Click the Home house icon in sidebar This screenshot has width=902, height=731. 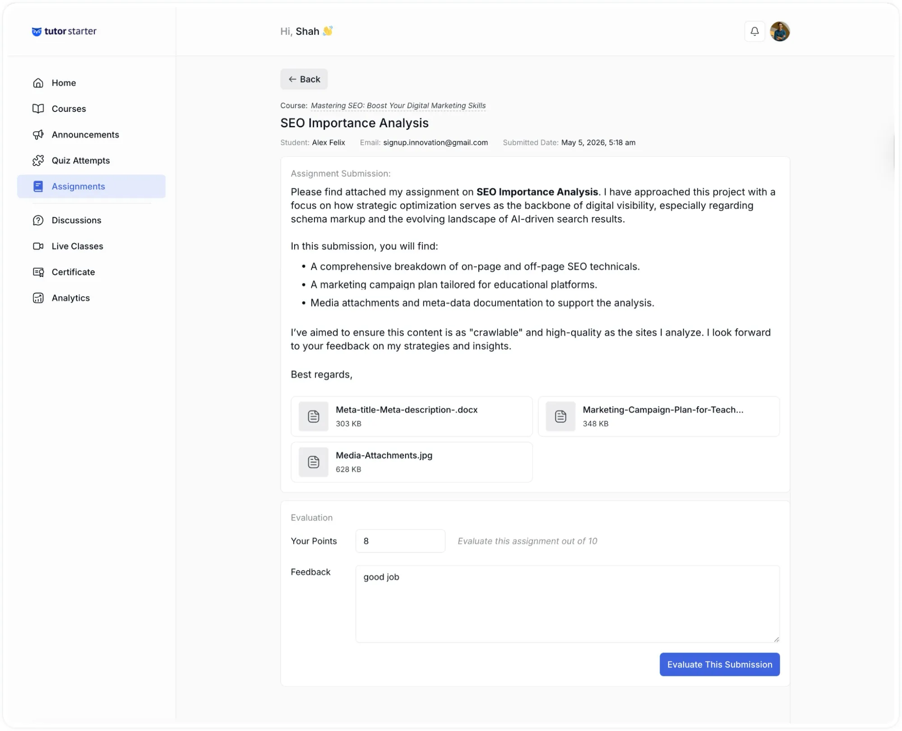pos(38,83)
